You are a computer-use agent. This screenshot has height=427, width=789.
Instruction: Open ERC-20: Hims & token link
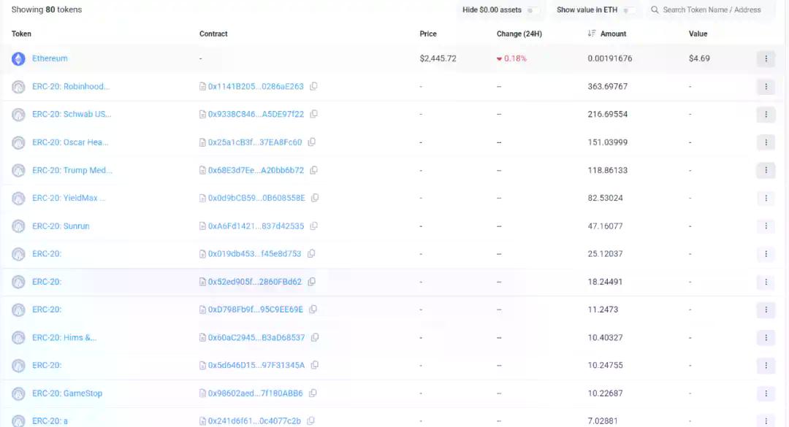[64, 337]
